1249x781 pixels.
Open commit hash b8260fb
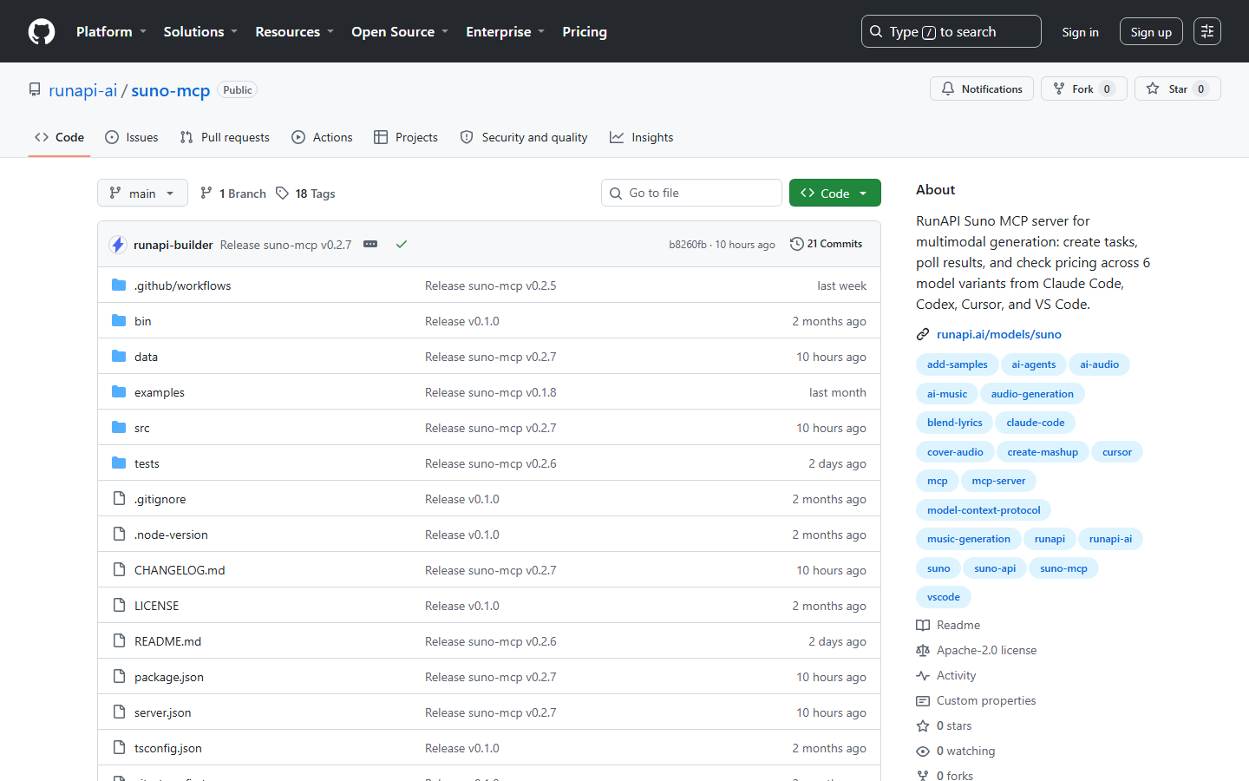point(688,245)
